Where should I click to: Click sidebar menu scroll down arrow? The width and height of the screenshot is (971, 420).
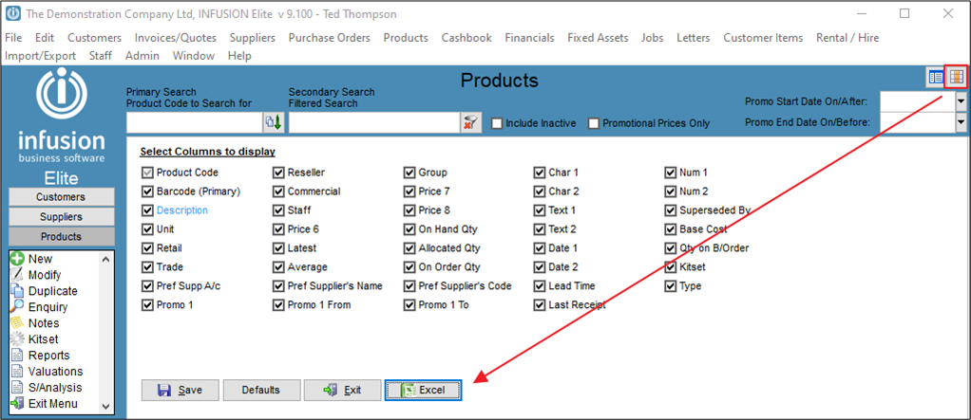105,407
